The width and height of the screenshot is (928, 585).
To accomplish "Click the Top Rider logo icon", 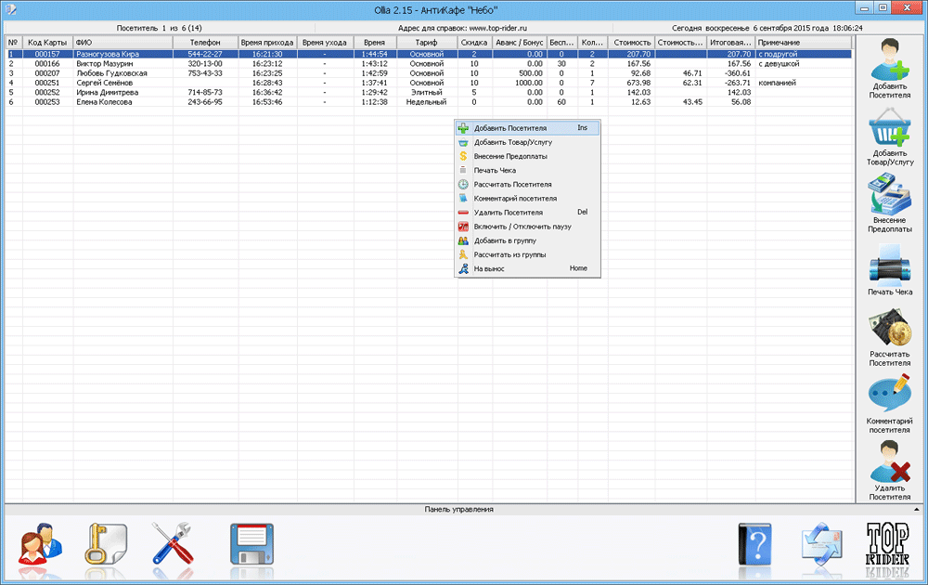I will (x=888, y=543).
